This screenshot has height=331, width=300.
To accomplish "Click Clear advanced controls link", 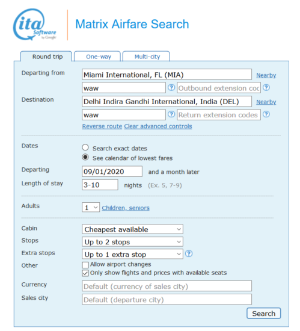I will [158, 126].
